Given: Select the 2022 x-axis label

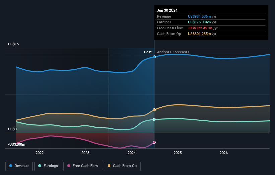Looking at the screenshot, I should [40, 153].
